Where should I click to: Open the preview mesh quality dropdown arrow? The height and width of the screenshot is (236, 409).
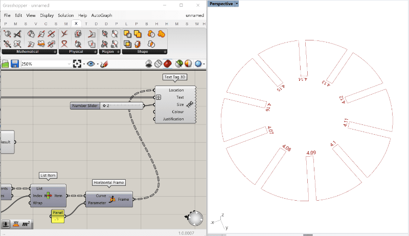click(x=203, y=64)
